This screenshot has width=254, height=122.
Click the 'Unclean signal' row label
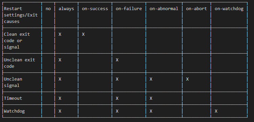point(13,82)
